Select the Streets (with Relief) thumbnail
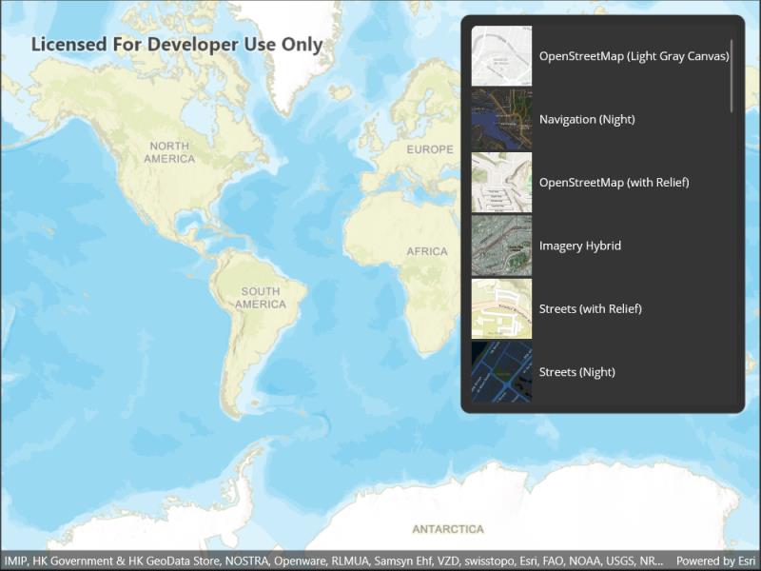The height and width of the screenshot is (571, 761). 501,308
